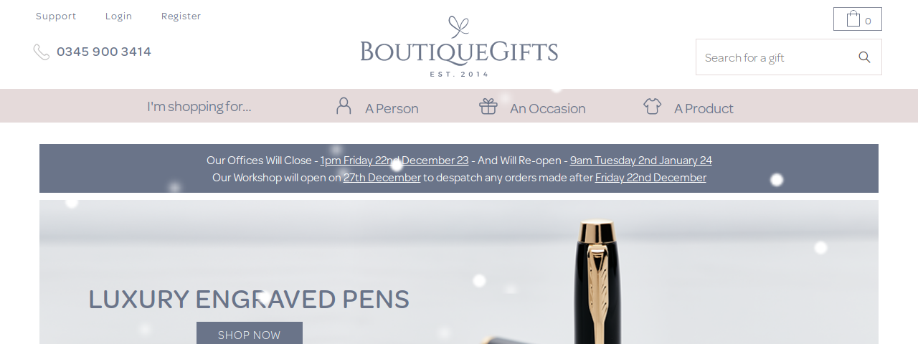The height and width of the screenshot is (344, 918).
Task: Go to the Register page
Action: click(x=181, y=16)
